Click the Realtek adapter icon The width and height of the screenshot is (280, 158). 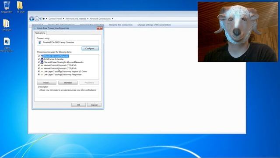click(40, 43)
